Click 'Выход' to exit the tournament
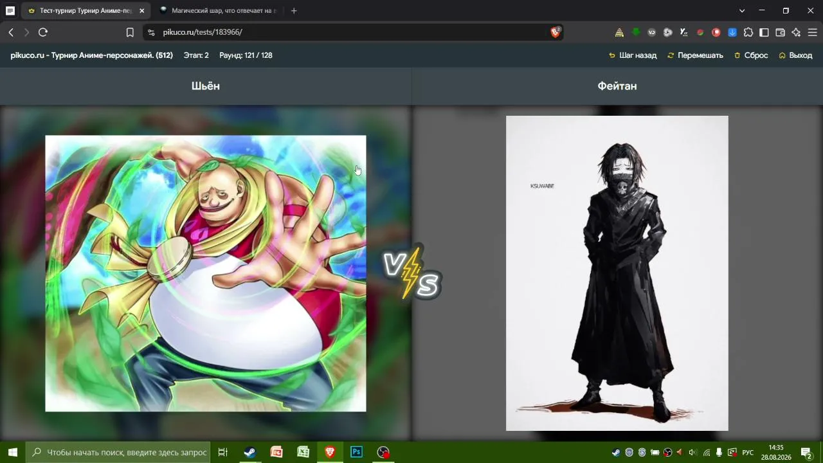 click(x=795, y=55)
